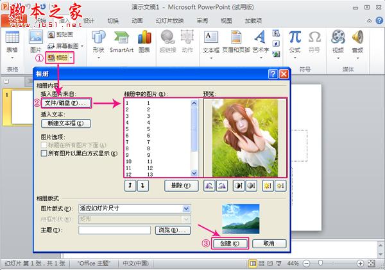Open the 设计 tab
Screen dimensions: 385x270
point(89,20)
